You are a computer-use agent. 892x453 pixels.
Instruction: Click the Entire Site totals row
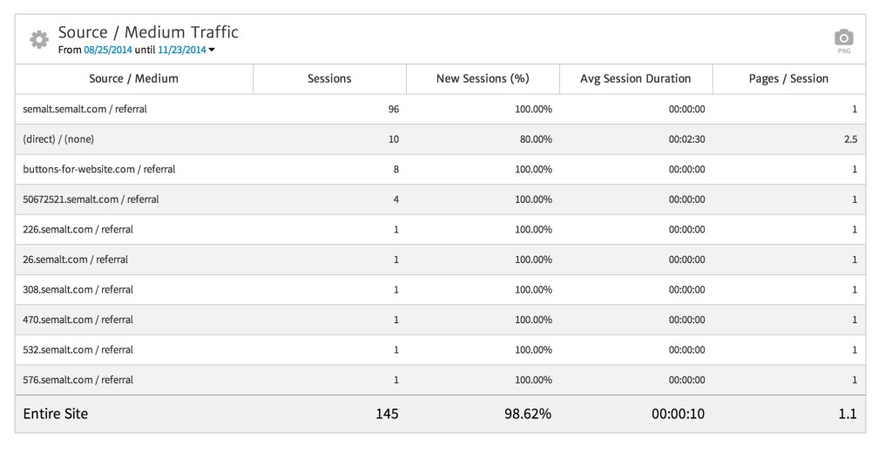(x=56, y=414)
